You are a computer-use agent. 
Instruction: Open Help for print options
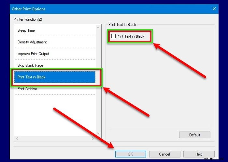199,154
